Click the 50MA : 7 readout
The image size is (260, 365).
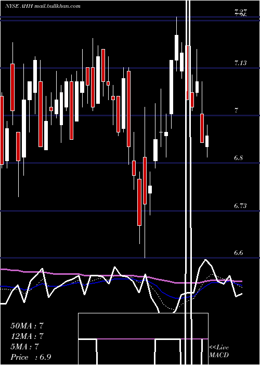tap(27, 326)
